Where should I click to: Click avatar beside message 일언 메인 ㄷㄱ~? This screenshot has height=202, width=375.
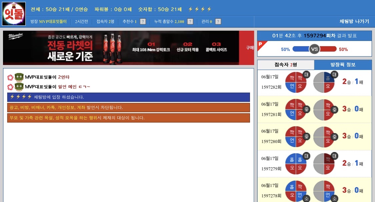coord(19,87)
